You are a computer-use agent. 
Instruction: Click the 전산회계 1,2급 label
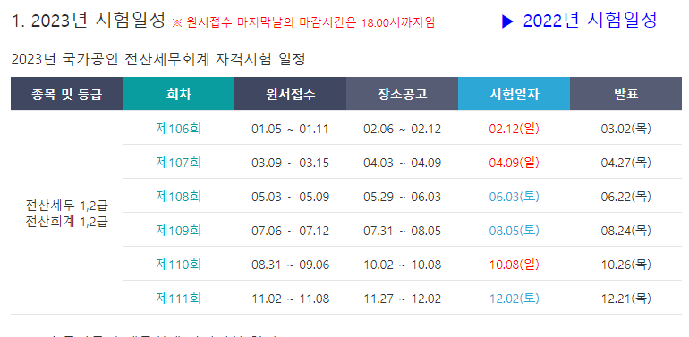67,222
